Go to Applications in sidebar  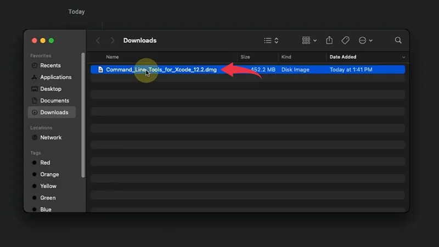click(x=55, y=77)
